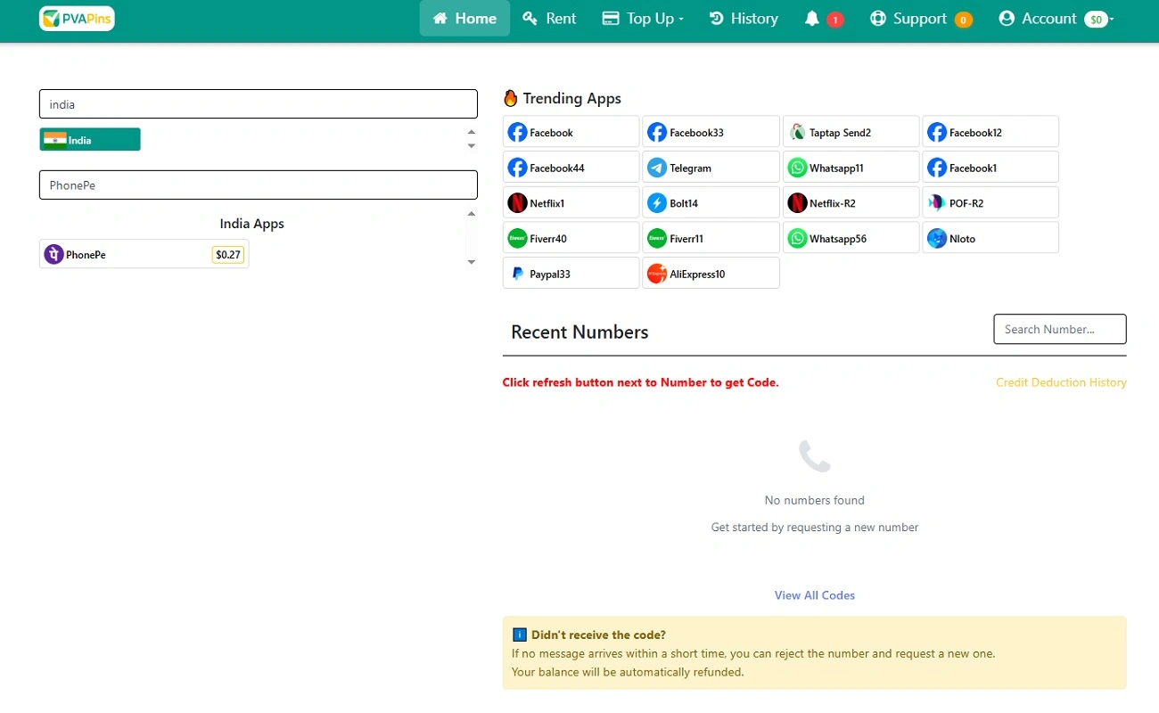Select the India country name label
This screenshot has width=1159, height=713.
tap(80, 141)
